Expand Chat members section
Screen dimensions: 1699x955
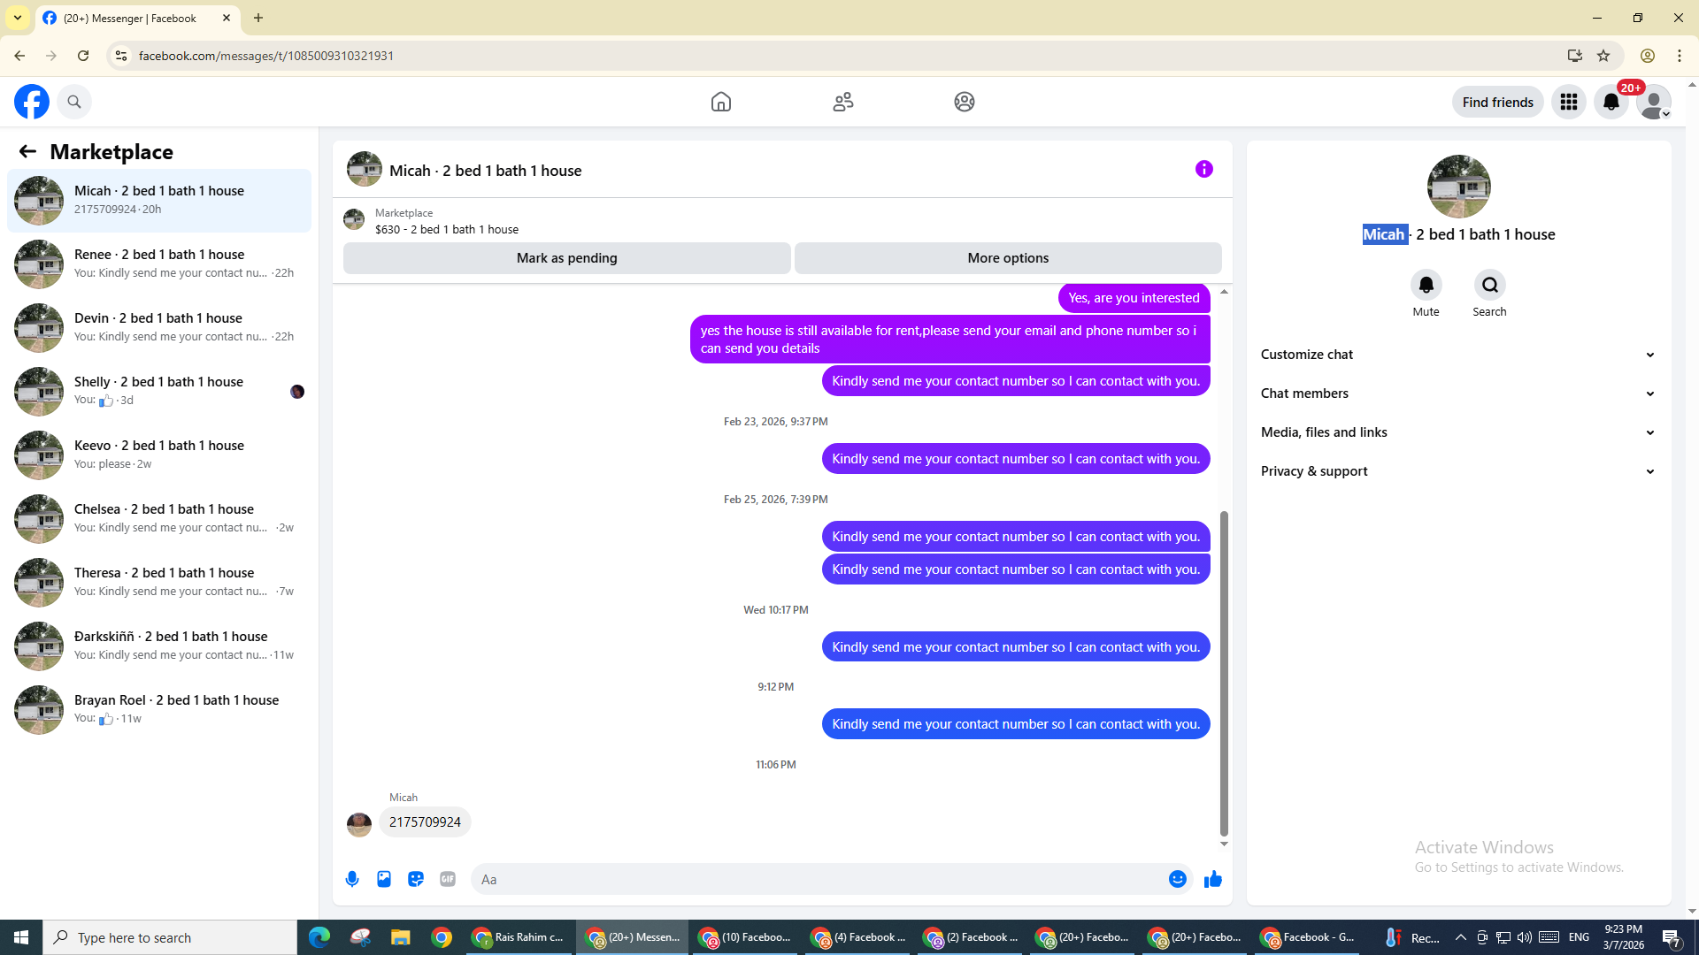point(1457,393)
